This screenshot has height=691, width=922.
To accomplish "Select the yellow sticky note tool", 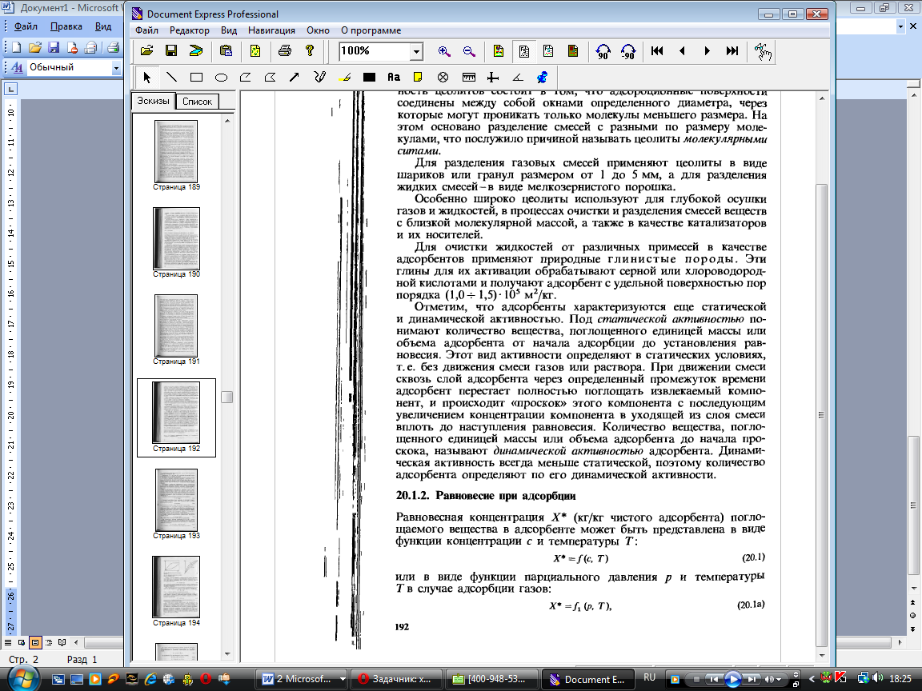I will (x=418, y=77).
